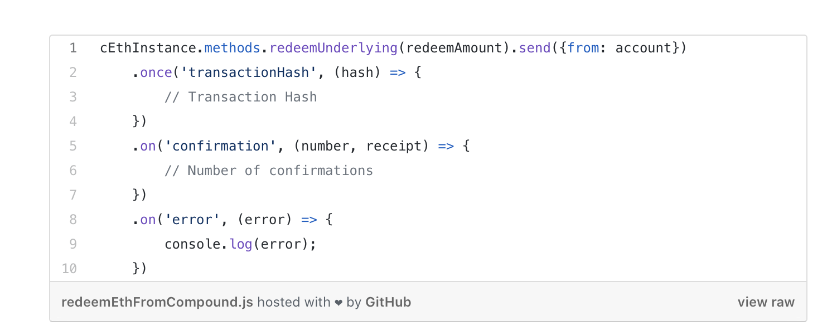Viewport: 832px width, 330px height.
Task: Click the cEthInstance identifier on line 1
Action: click(x=148, y=48)
